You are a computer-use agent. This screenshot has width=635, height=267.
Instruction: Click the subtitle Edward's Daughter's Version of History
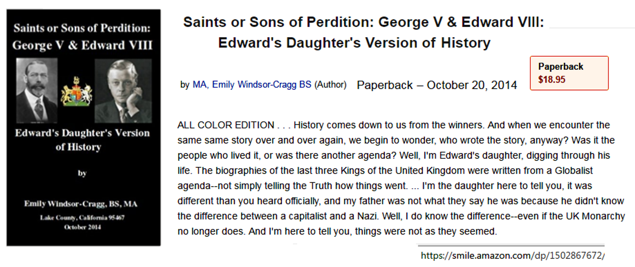point(354,43)
